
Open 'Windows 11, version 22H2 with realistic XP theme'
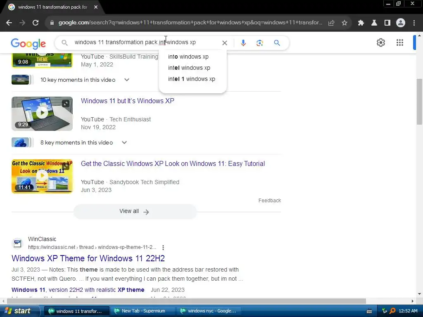pyautogui.click(x=78, y=290)
